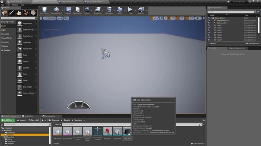Image resolution: width=261 pixels, height=146 pixels.
Task: Toggle visibility of Floor2
Action: tap(208, 28)
